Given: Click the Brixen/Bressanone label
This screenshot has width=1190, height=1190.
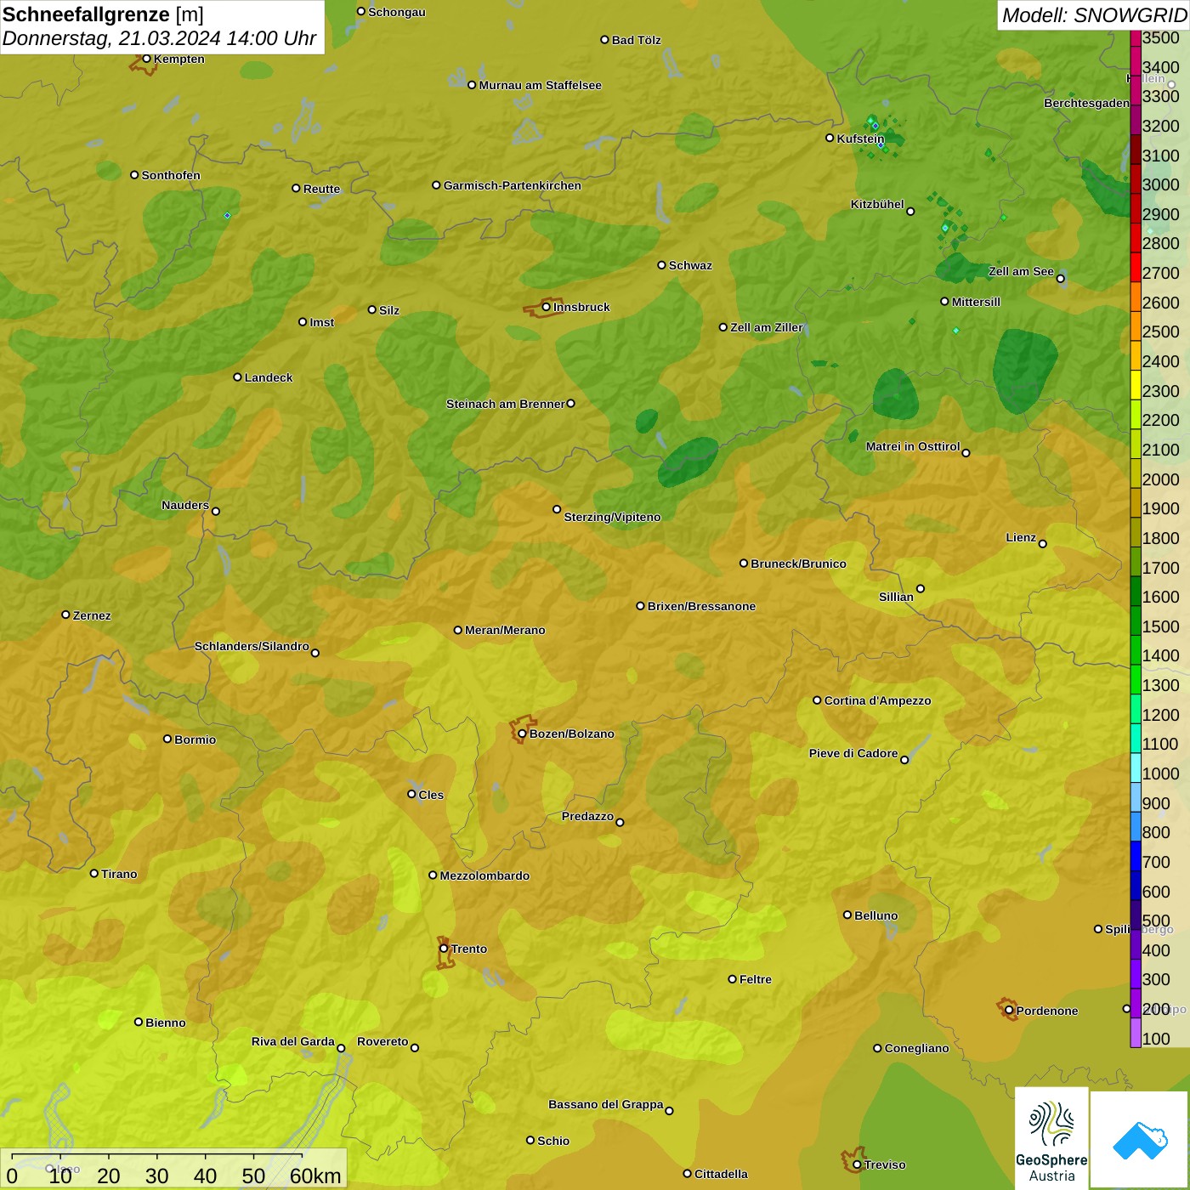Looking at the screenshot, I should 701,606.
